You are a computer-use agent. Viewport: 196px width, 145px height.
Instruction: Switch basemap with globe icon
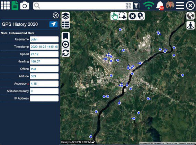[x=190, y=16]
